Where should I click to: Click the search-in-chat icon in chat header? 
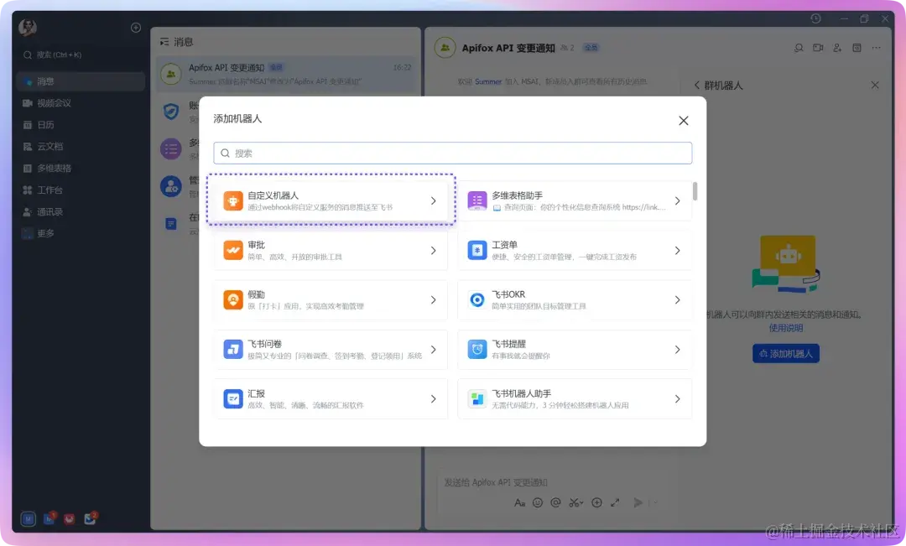tap(799, 48)
